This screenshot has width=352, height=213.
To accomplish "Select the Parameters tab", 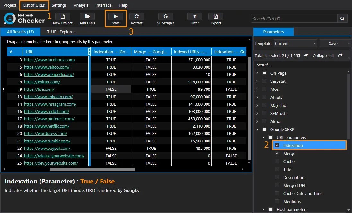I will pos(273,32).
